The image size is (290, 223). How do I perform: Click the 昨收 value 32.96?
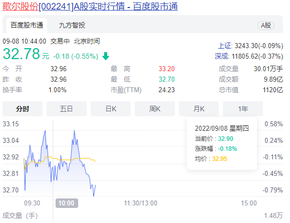pyautogui.click(x=59, y=79)
